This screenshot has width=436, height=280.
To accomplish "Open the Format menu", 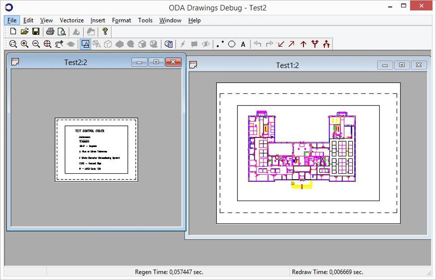I will 121,20.
